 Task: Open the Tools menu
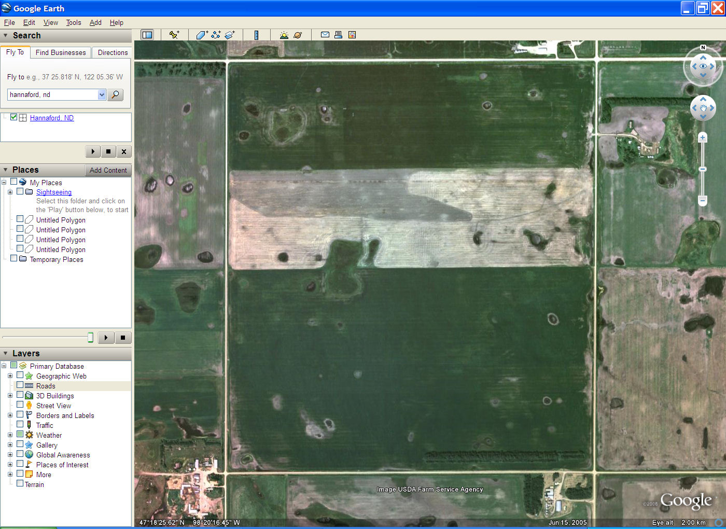[74, 22]
